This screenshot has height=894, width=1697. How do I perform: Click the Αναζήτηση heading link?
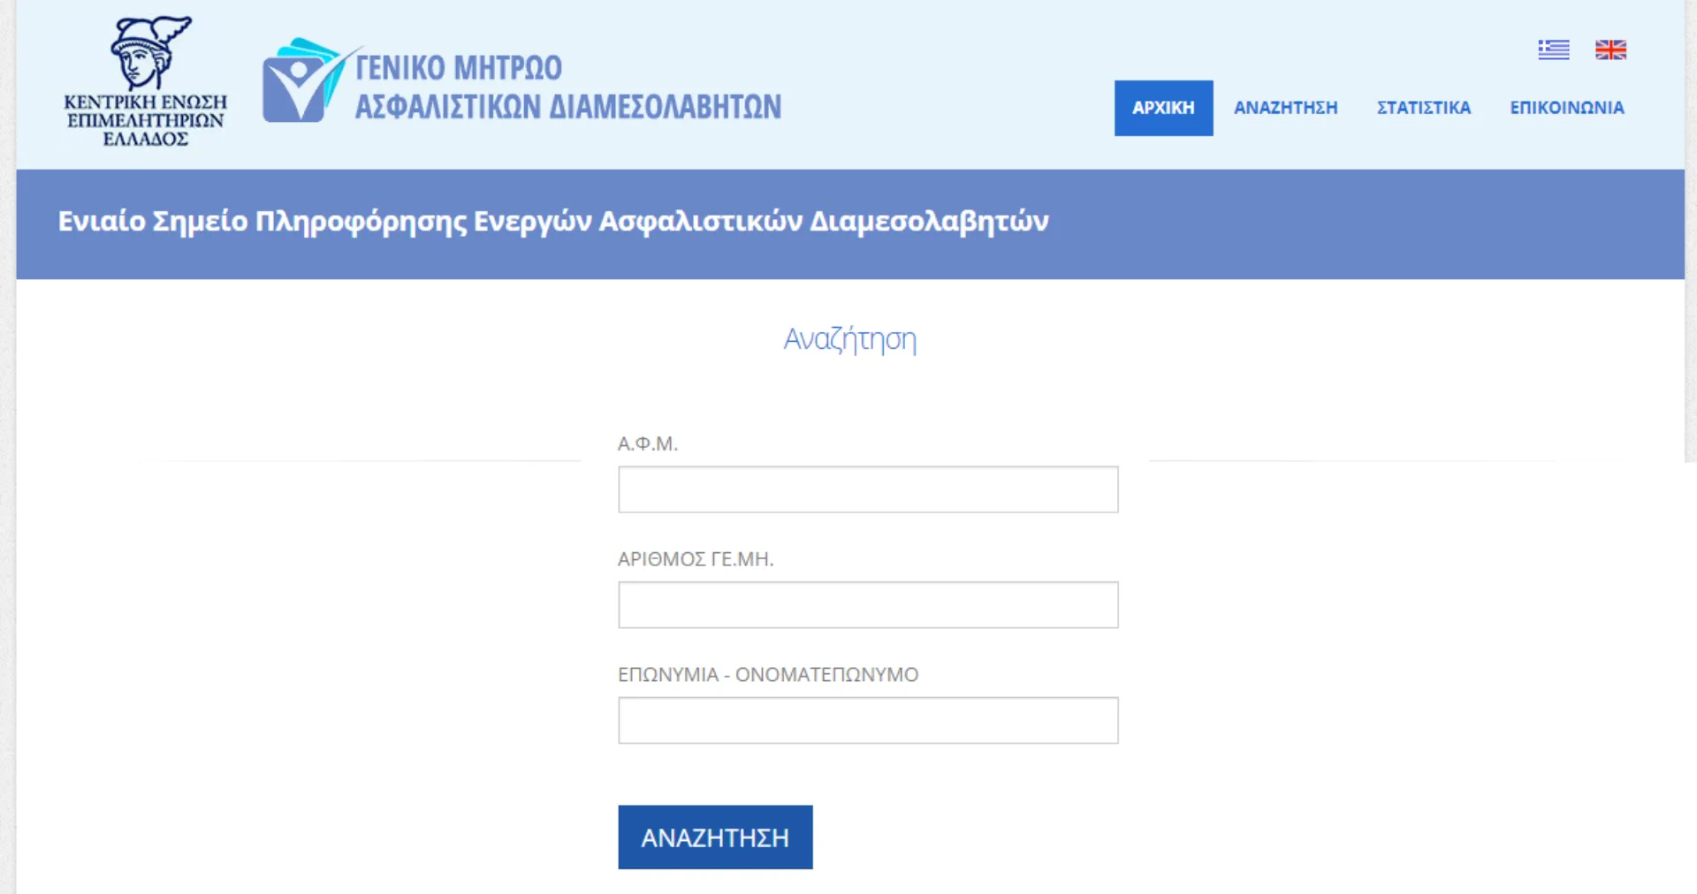pos(848,339)
